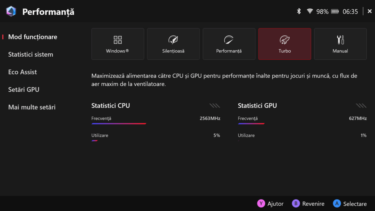This screenshot has width=375, height=211.
Task: Click the CPU Frecvență progress bar
Action: pyautogui.click(x=119, y=124)
